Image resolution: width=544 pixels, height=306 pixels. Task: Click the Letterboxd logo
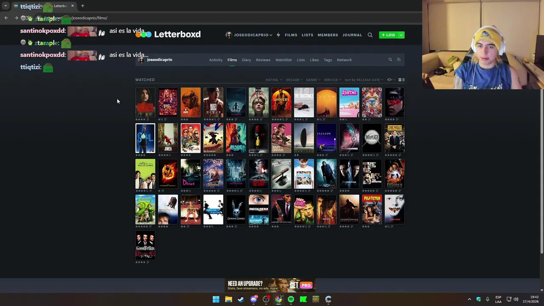tap(168, 34)
